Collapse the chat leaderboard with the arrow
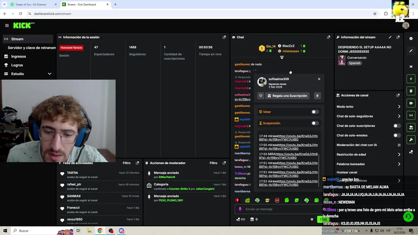418x235 pixels. pyautogui.click(x=282, y=57)
